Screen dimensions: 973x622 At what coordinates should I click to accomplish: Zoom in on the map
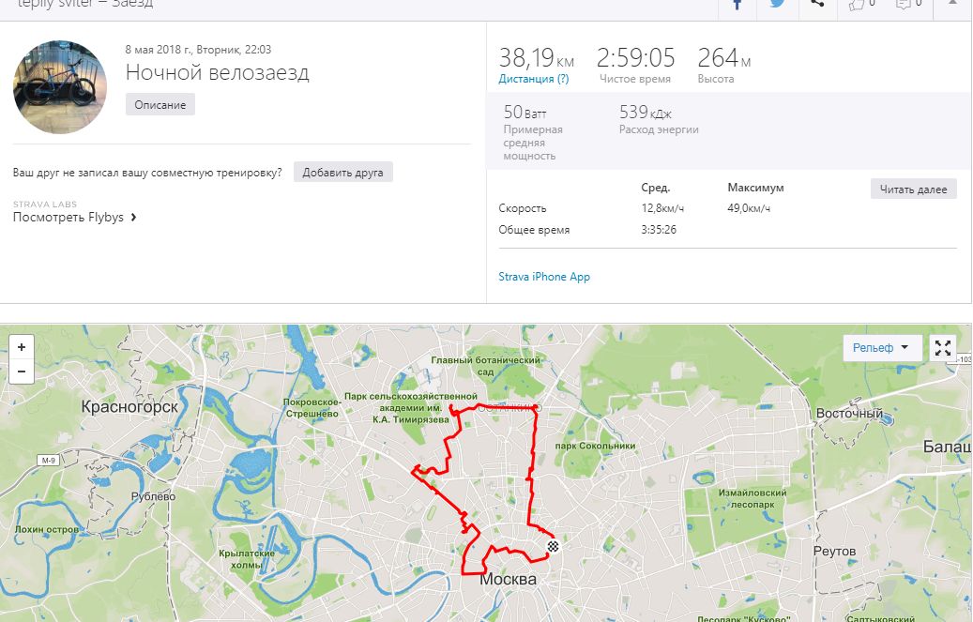22,347
